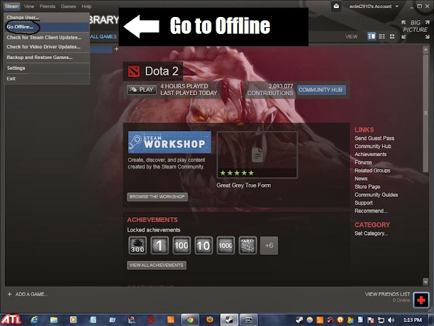This screenshot has width=434, height=326.
Task: Open the Store Page link
Action: tap(368, 187)
